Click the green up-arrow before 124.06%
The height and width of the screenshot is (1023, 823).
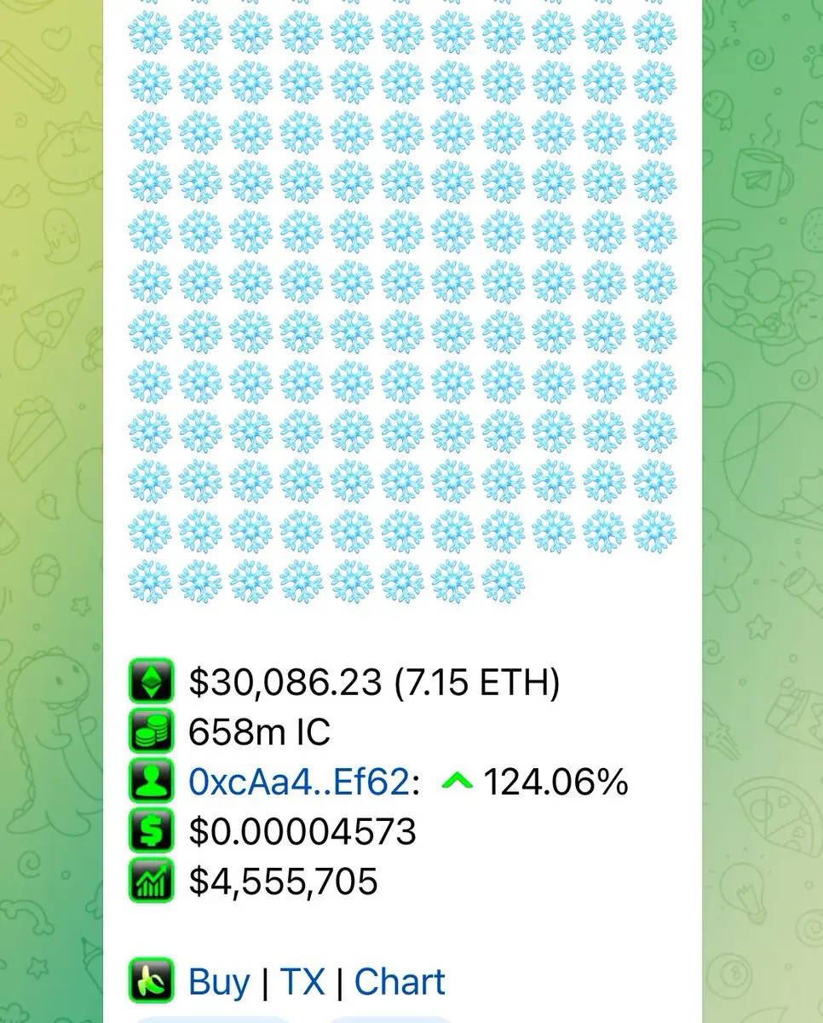click(x=458, y=781)
